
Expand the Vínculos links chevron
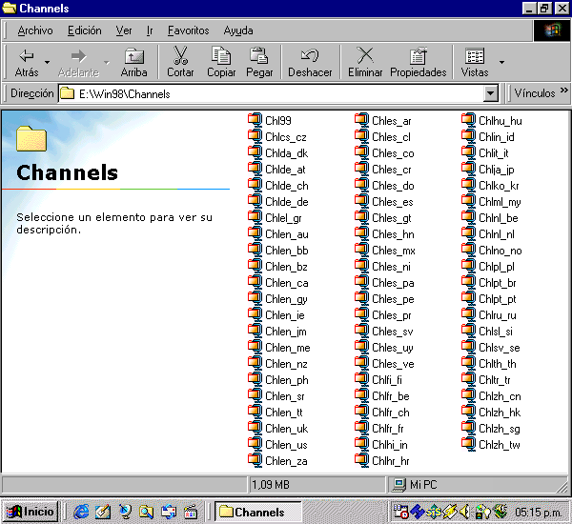click(564, 90)
